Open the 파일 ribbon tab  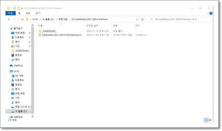pos(10,13)
